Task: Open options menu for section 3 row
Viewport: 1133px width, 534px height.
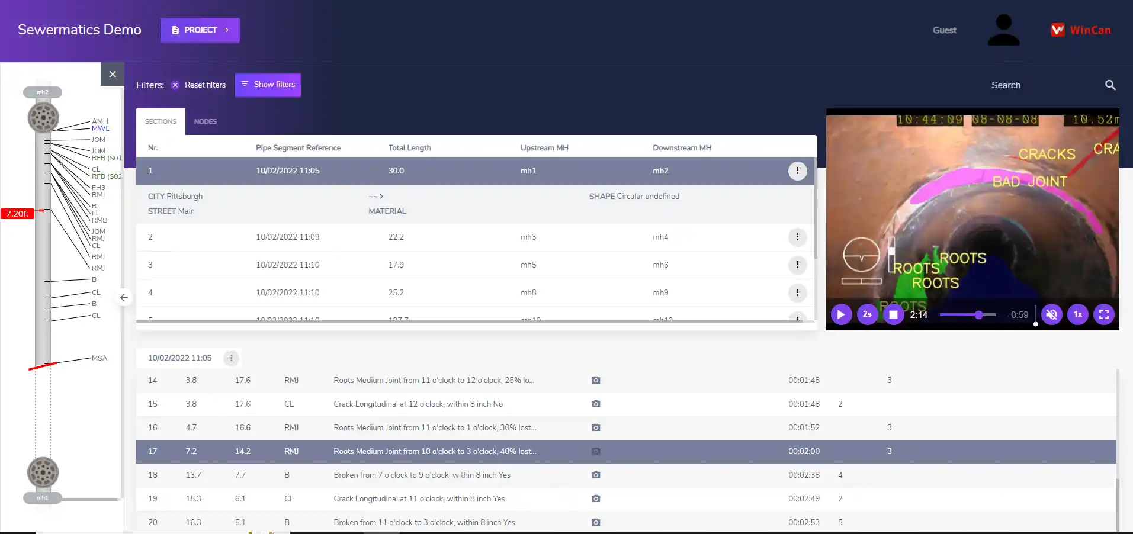Action: point(797,265)
